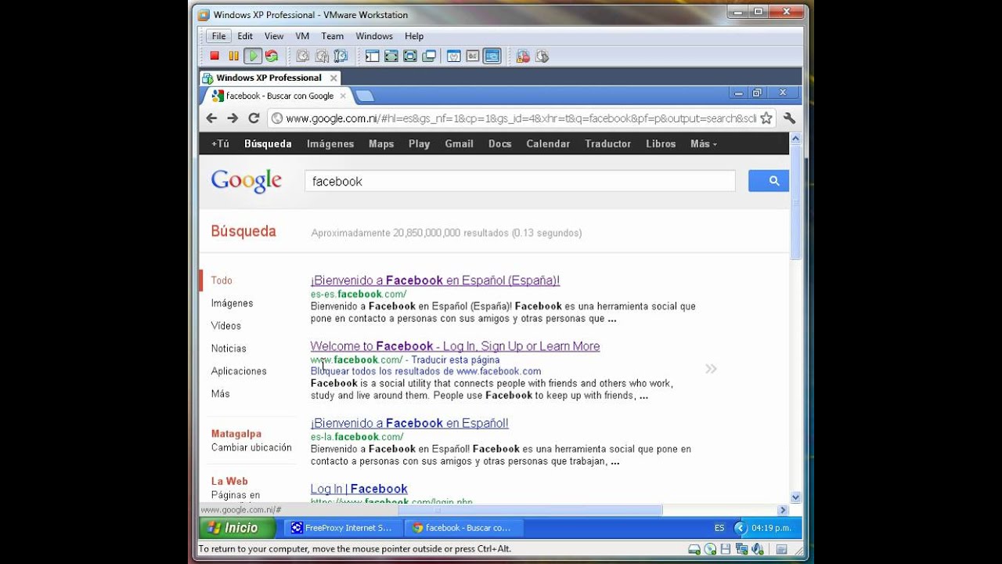The image size is (1002, 564).
Task: Show result preview double-chevron arrow
Action: coord(711,368)
